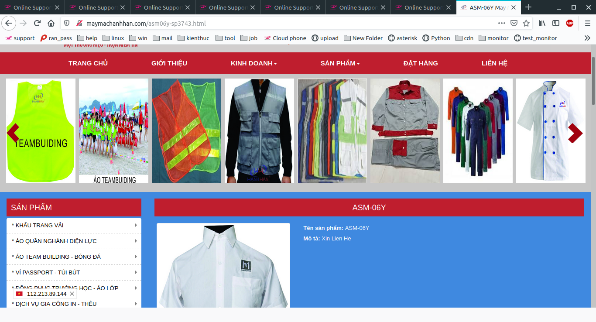Open the Cloud phone bookmark

[285, 38]
